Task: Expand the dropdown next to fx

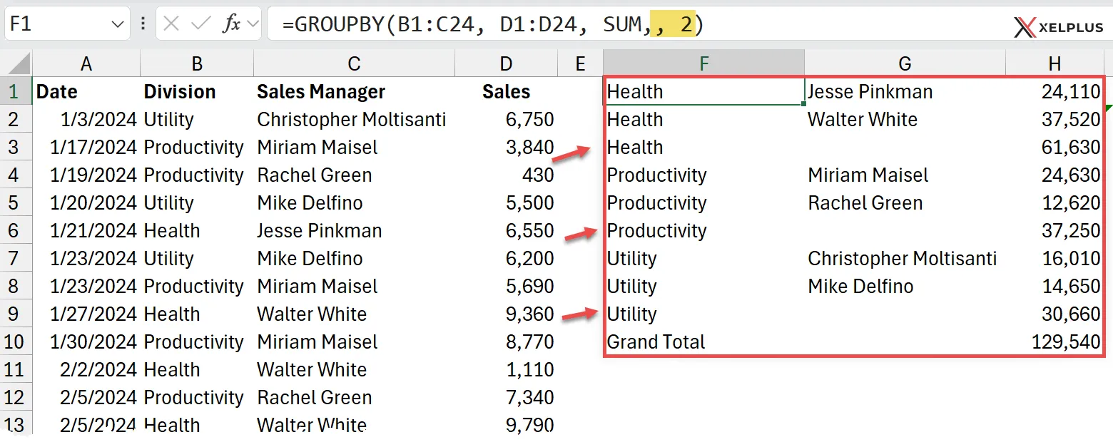Action: point(253,25)
